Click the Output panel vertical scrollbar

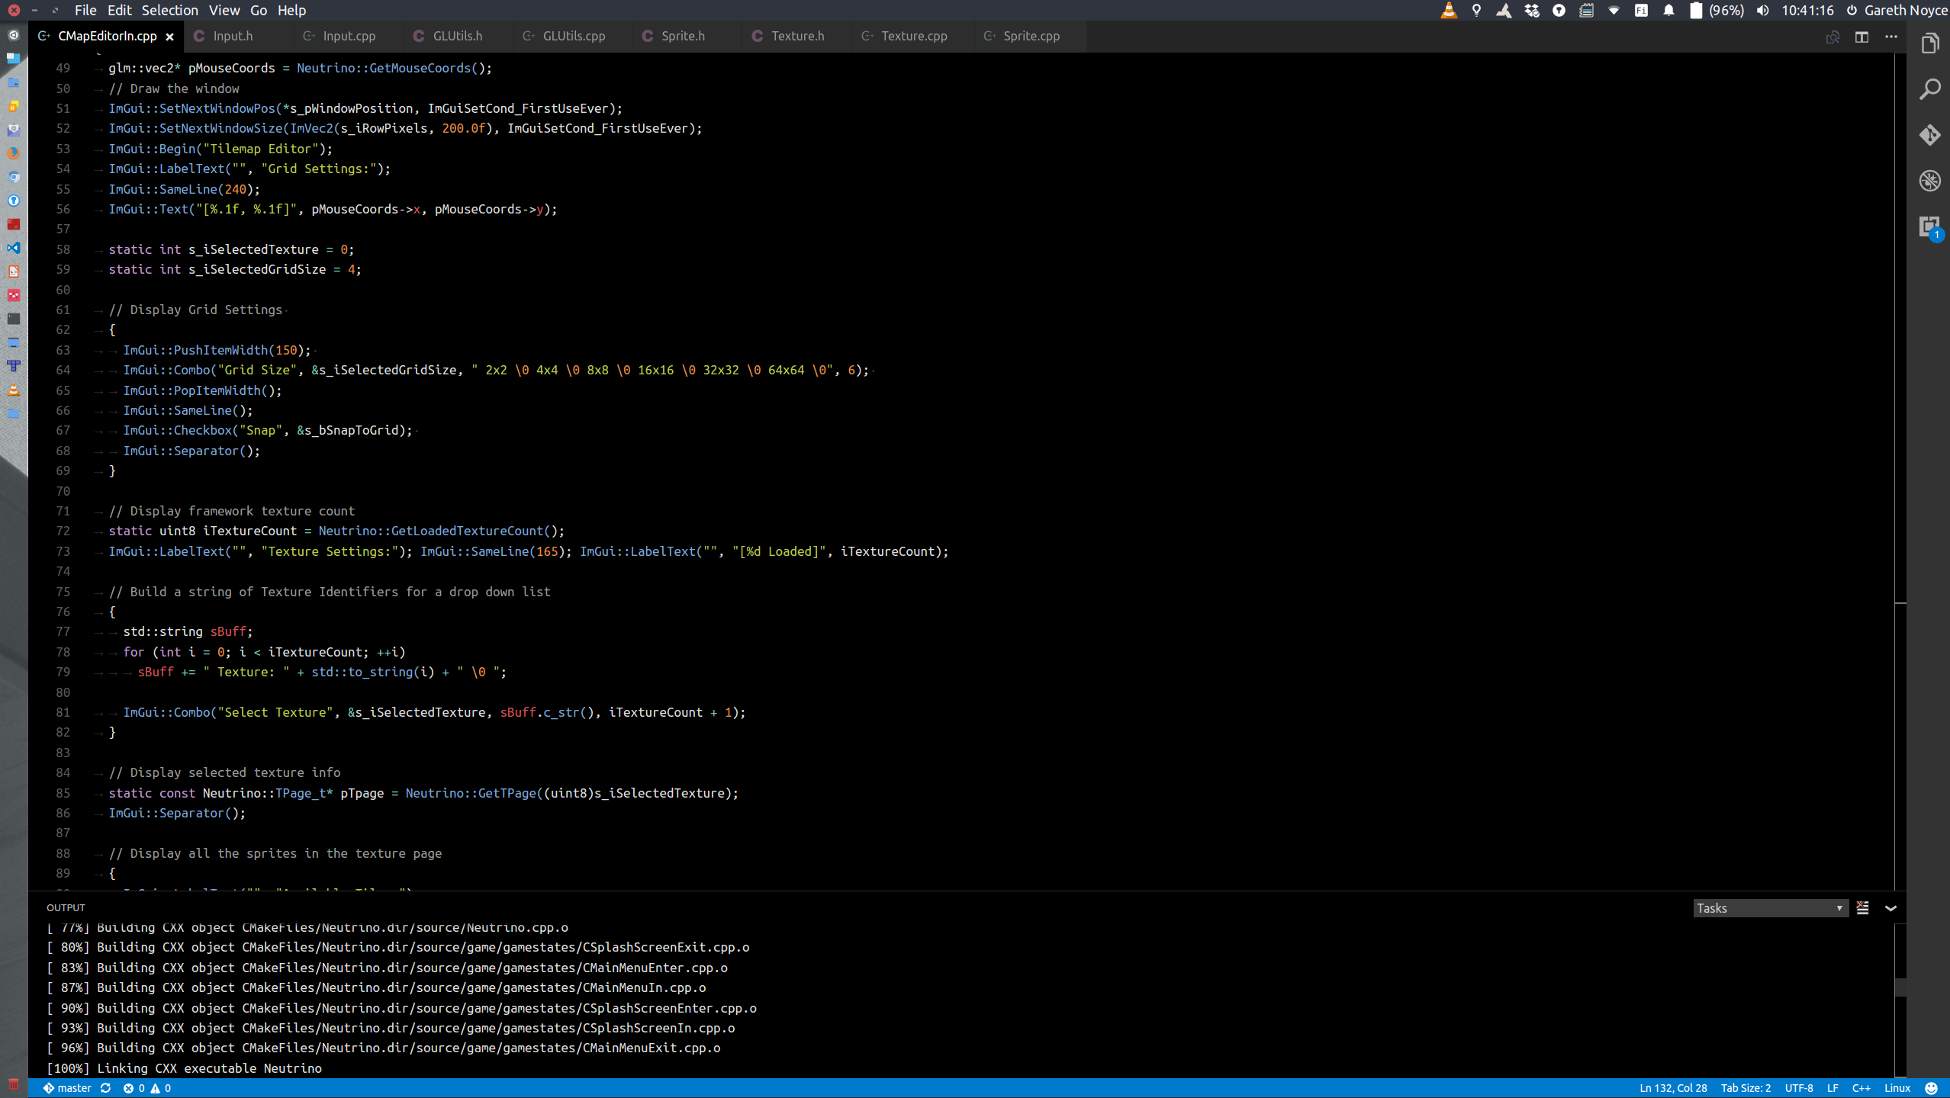point(1900,986)
